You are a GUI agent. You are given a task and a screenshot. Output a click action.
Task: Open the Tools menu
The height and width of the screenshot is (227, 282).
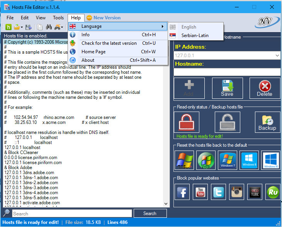[x=58, y=18]
